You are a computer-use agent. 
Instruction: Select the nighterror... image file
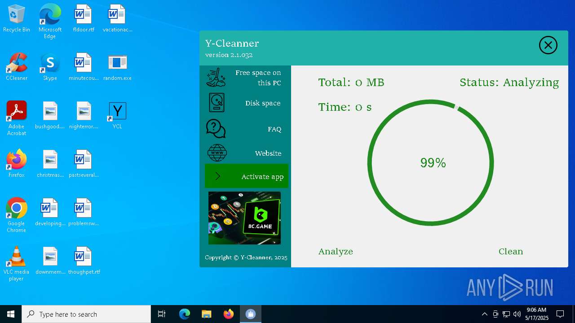click(x=84, y=116)
